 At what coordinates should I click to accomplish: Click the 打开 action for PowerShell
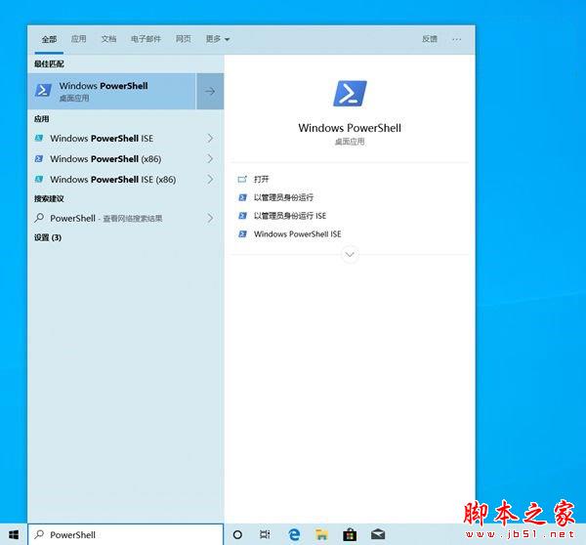coord(261,179)
